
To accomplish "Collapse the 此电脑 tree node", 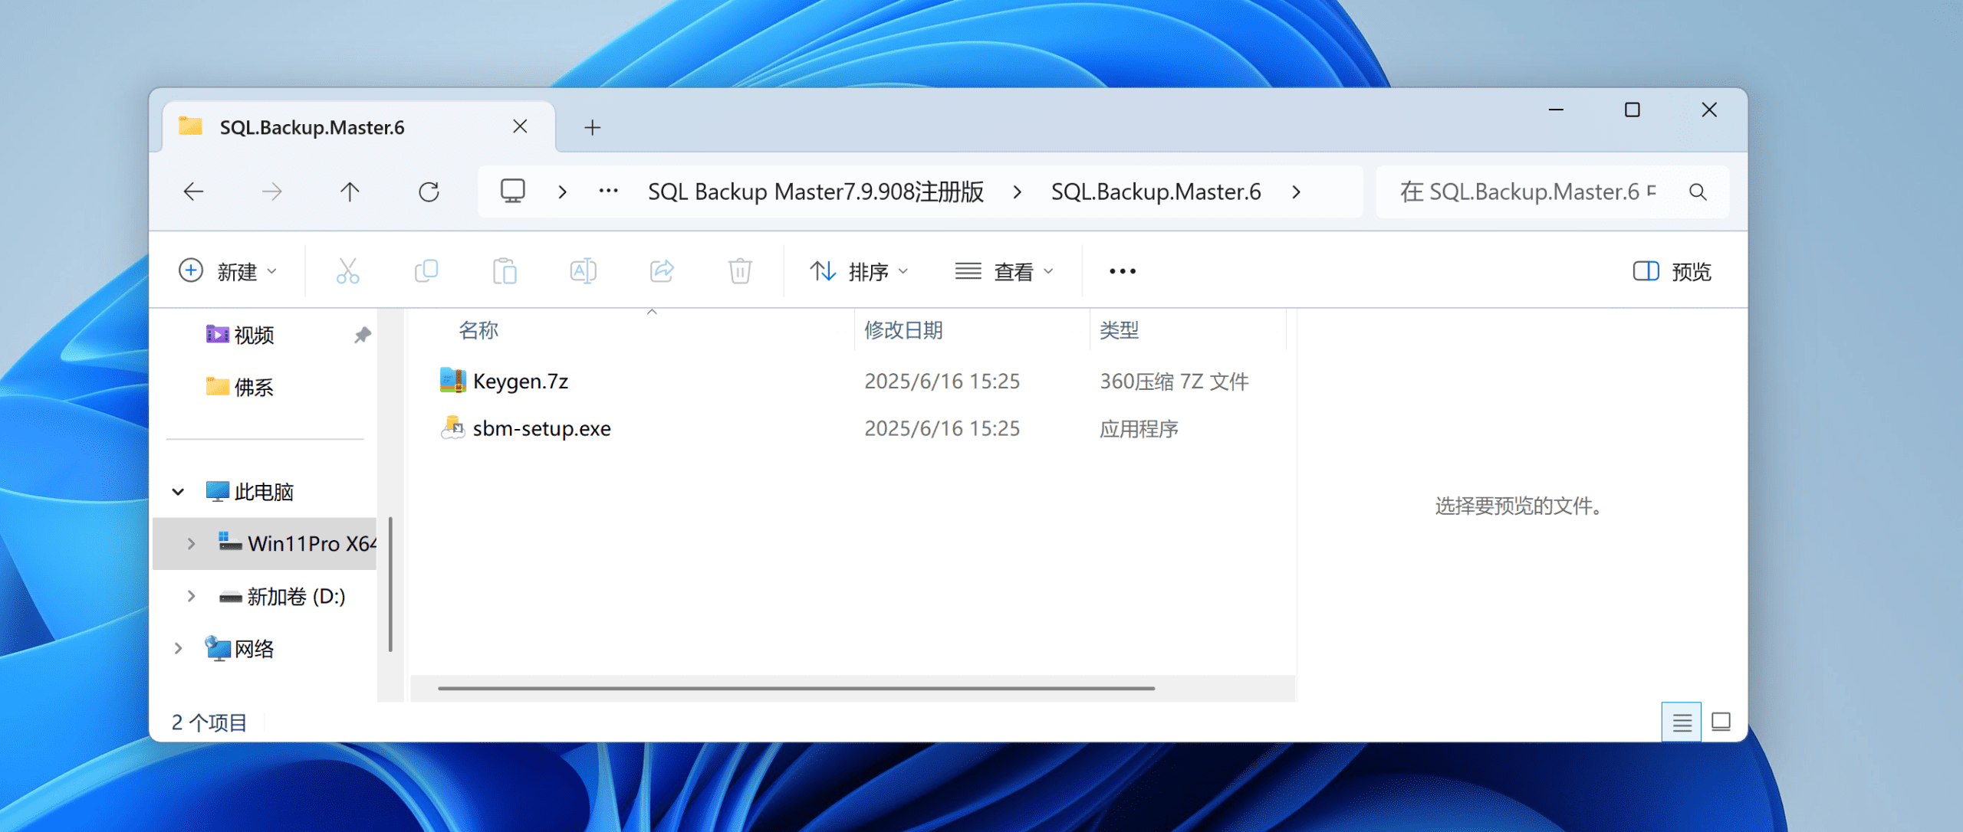I will pyautogui.click(x=178, y=492).
